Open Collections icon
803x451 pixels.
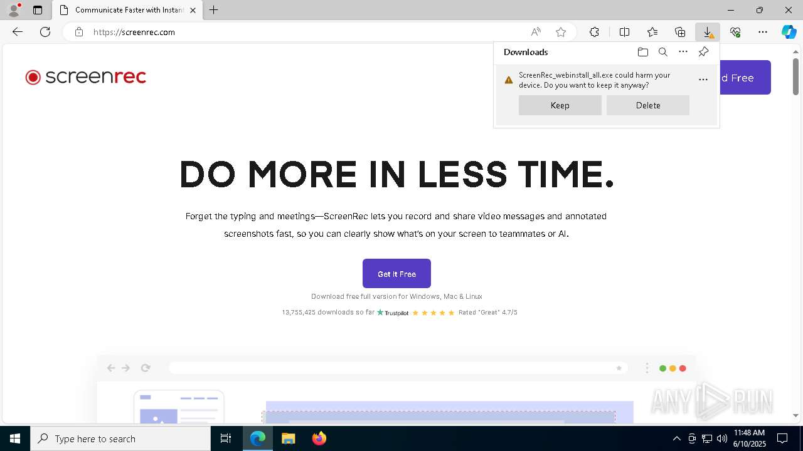coord(680,32)
